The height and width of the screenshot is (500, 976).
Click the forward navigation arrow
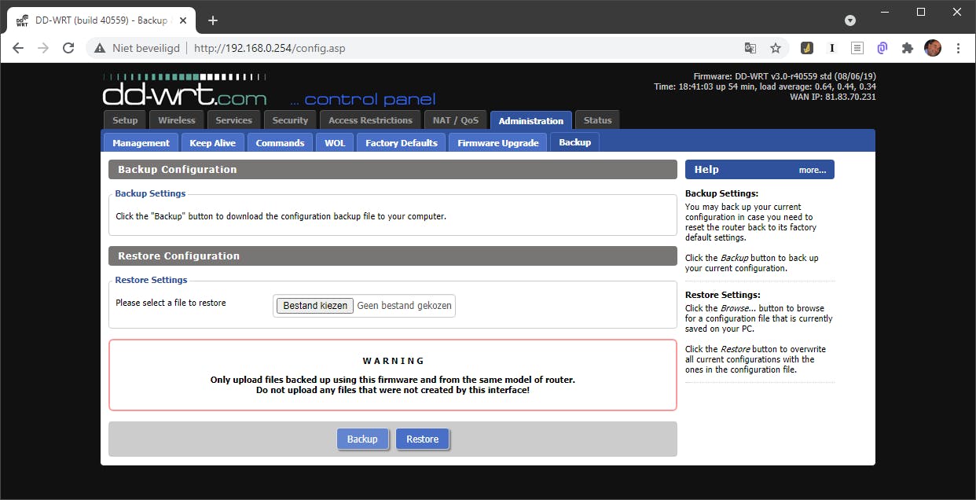[43, 48]
